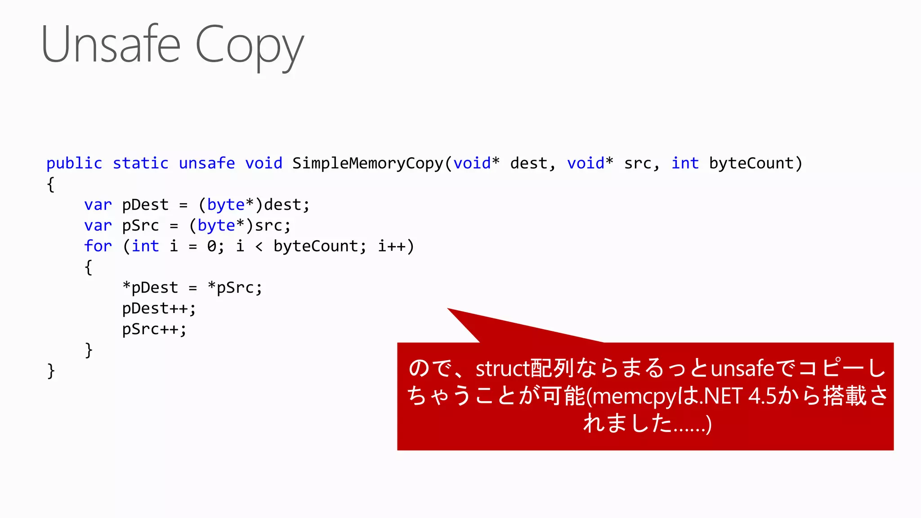
Task: Click the "for" keyword of the loop
Action: pos(98,246)
